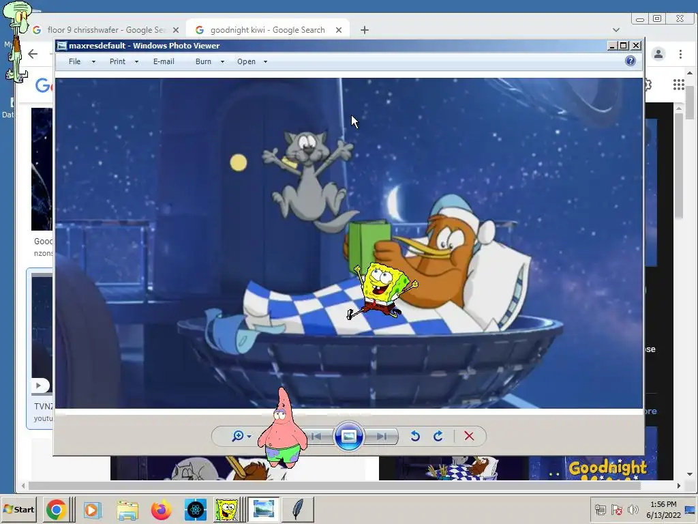Viewport: 698px width, 524px height.
Task: Expand the zoom magnifier dropdown arrow
Action: 249,436
